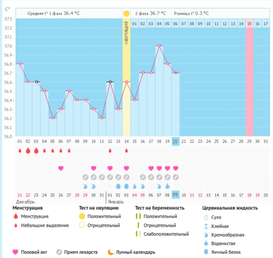Click the 'Небольшие выделения' legend label
The height and width of the screenshot is (258, 273).
coord(45,225)
